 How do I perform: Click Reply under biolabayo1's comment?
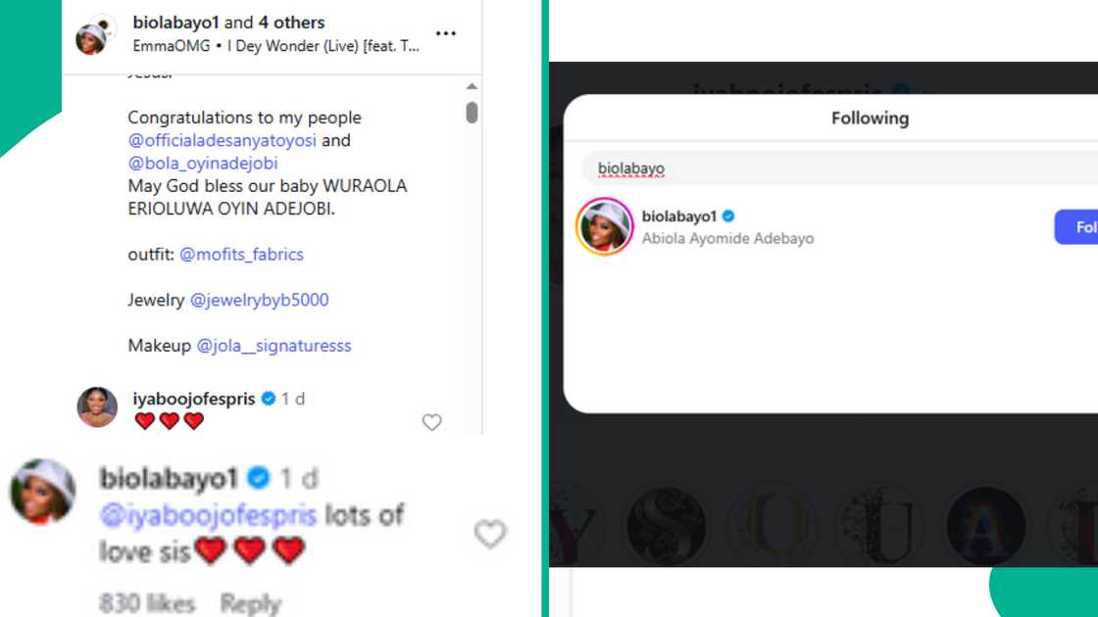point(251,604)
